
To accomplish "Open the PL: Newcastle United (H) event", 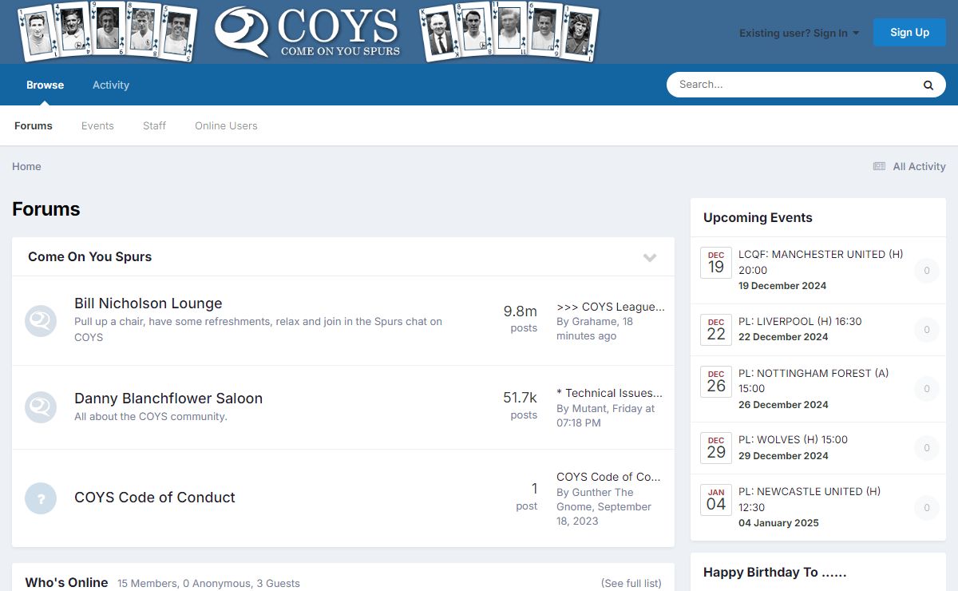I will coord(810,499).
